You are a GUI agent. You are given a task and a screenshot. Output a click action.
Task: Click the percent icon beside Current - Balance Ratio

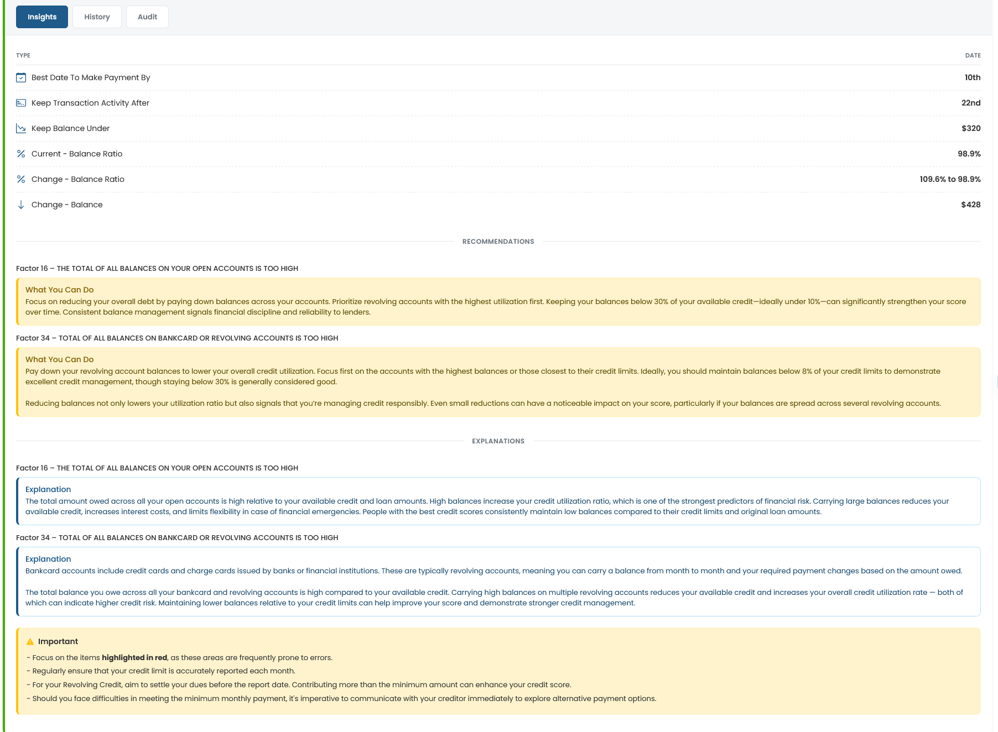[x=21, y=154]
